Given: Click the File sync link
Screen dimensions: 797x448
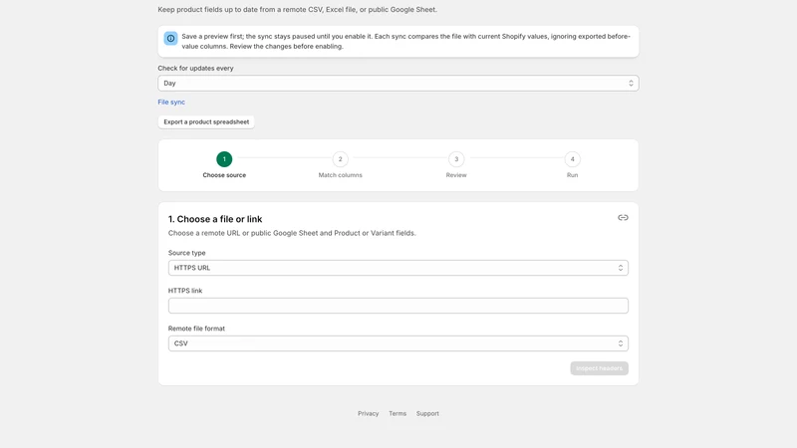Looking at the screenshot, I should click(171, 103).
